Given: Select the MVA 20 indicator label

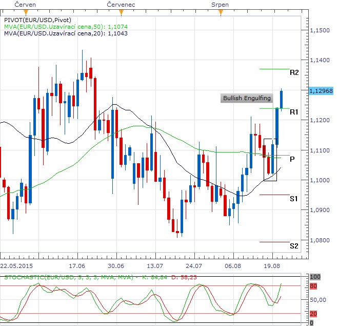Looking at the screenshot, I should (x=66, y=33).
